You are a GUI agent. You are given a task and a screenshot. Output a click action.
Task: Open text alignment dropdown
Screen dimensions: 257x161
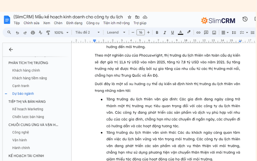point(225,33)
